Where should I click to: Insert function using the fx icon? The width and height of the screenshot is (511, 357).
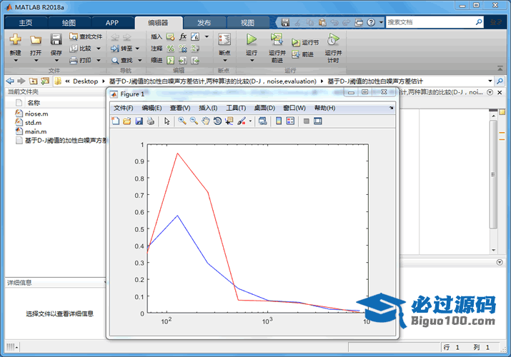pos(183,36)
